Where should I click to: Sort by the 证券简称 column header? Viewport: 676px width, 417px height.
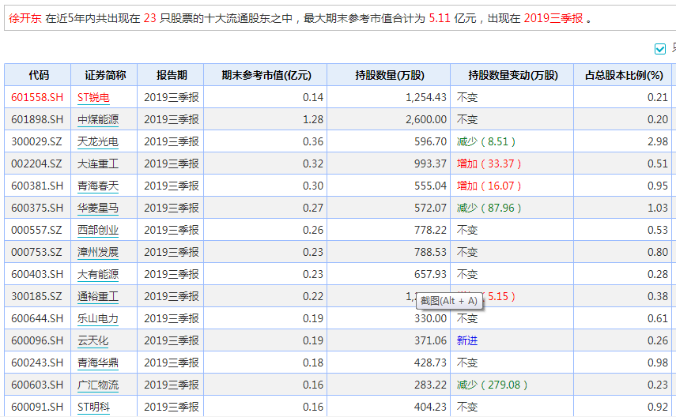pyautogui.click(x=104, y=75)
